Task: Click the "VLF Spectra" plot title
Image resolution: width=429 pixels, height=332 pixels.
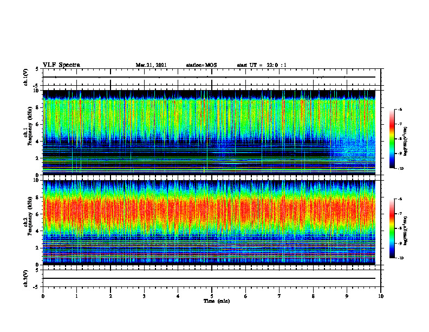Action: click(61, 65)
